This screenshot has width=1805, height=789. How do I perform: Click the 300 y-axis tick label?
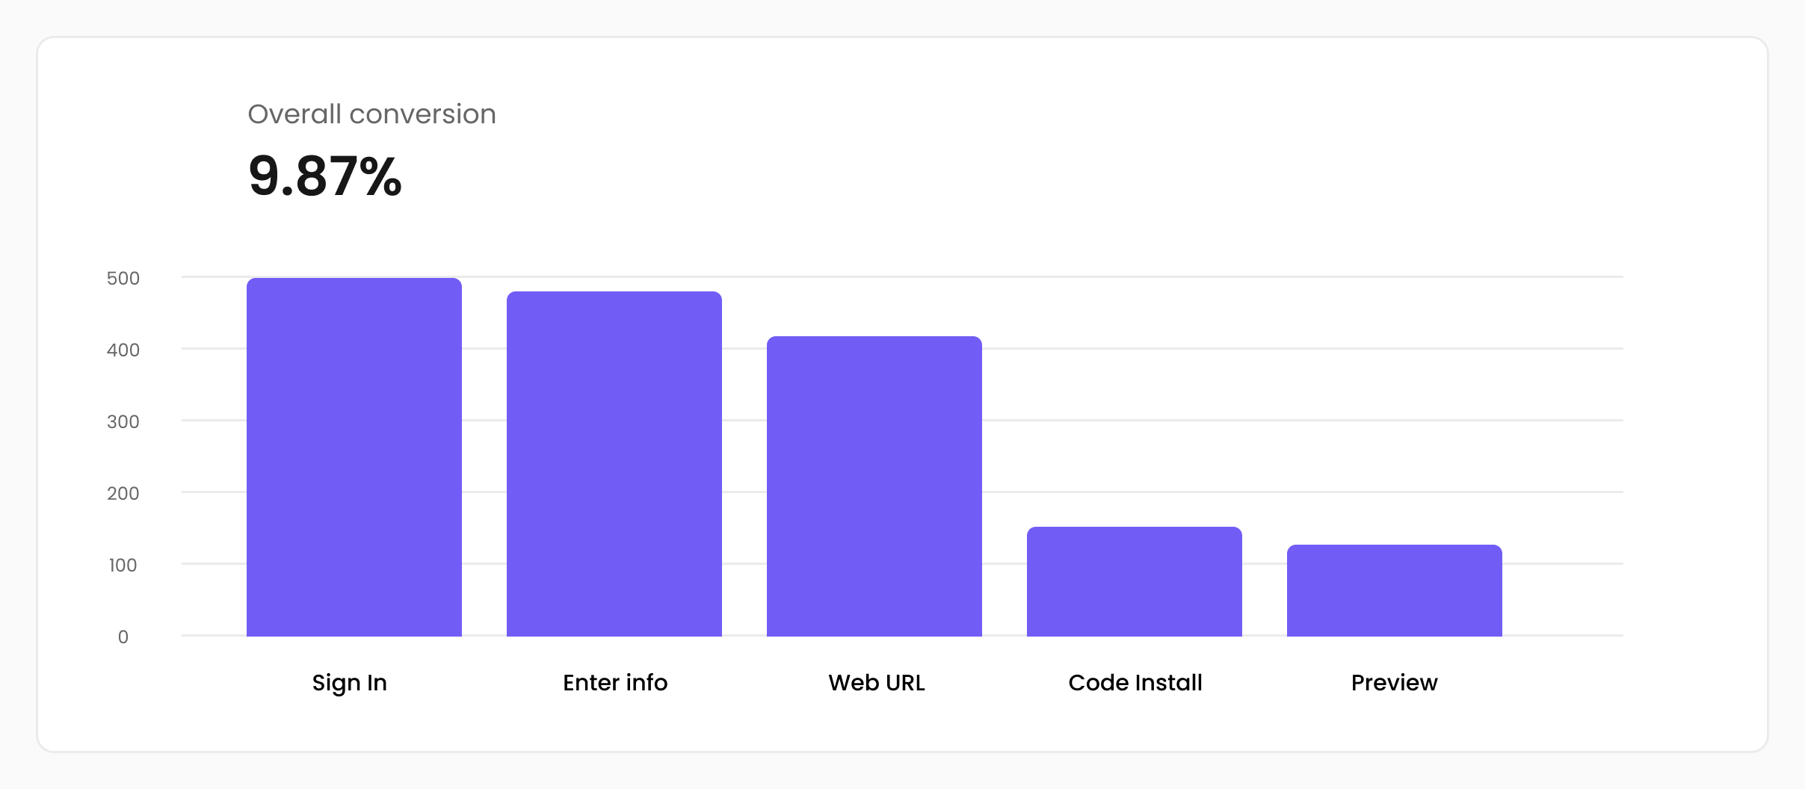coord(123,422)
